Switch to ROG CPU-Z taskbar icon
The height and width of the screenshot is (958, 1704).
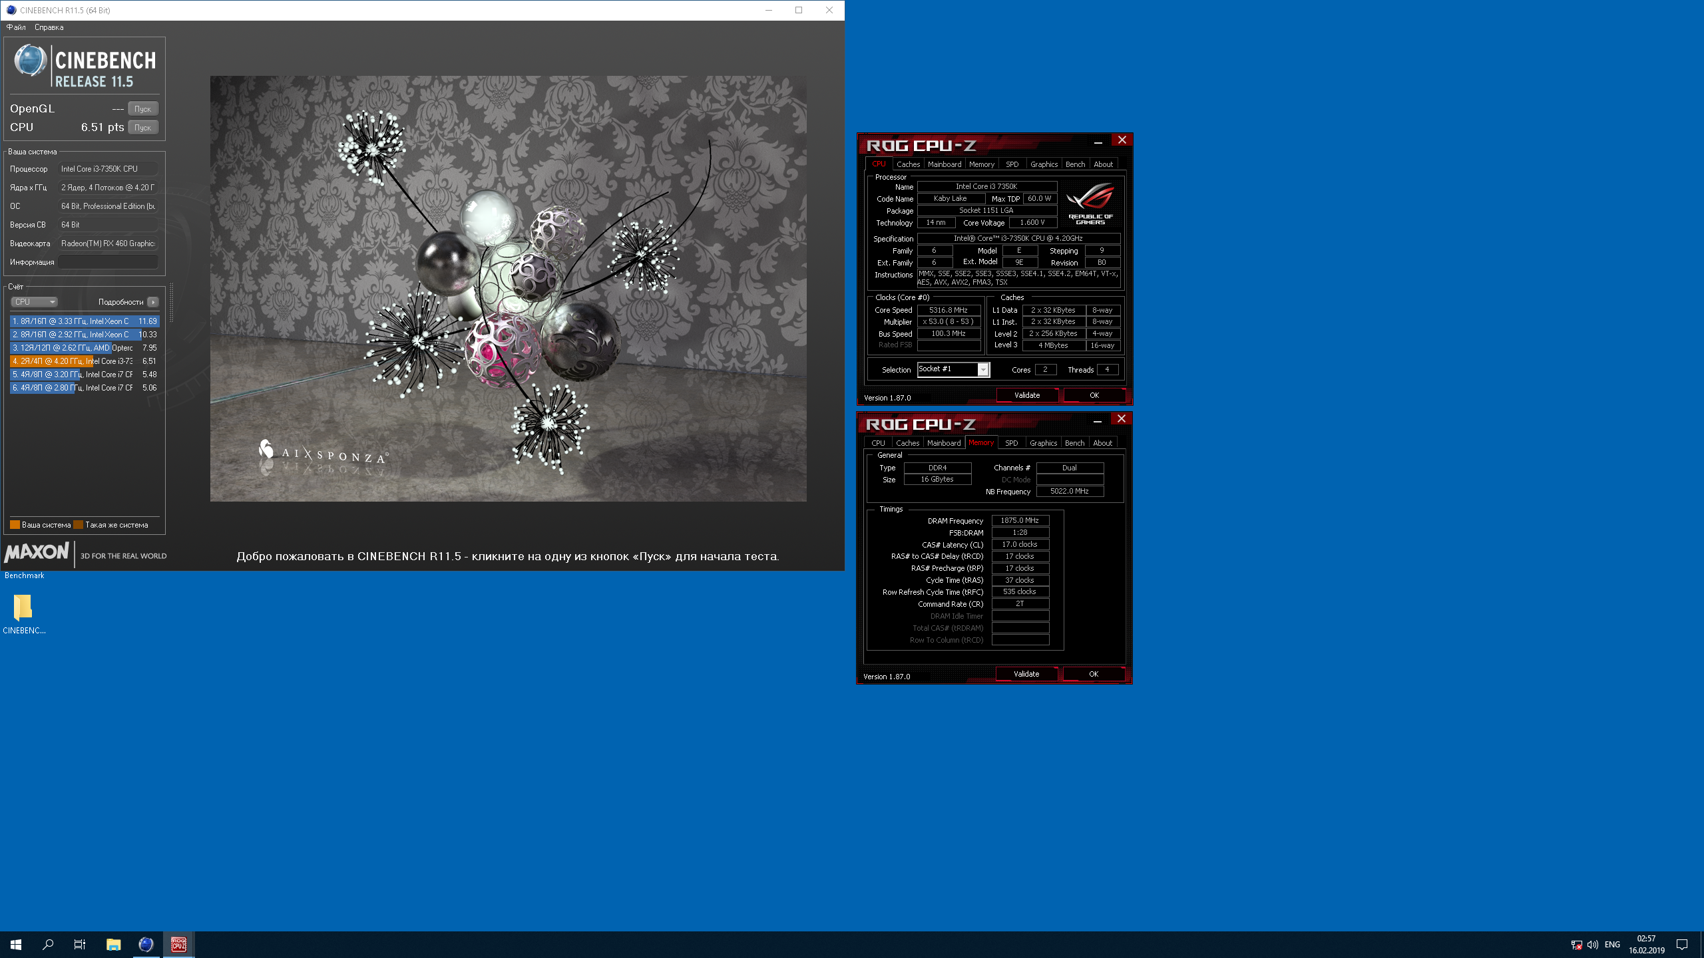179,944
